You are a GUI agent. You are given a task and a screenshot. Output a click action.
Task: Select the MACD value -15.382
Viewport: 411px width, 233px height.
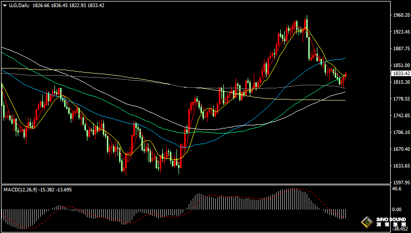pyautogui.click(x=46, y=190)
